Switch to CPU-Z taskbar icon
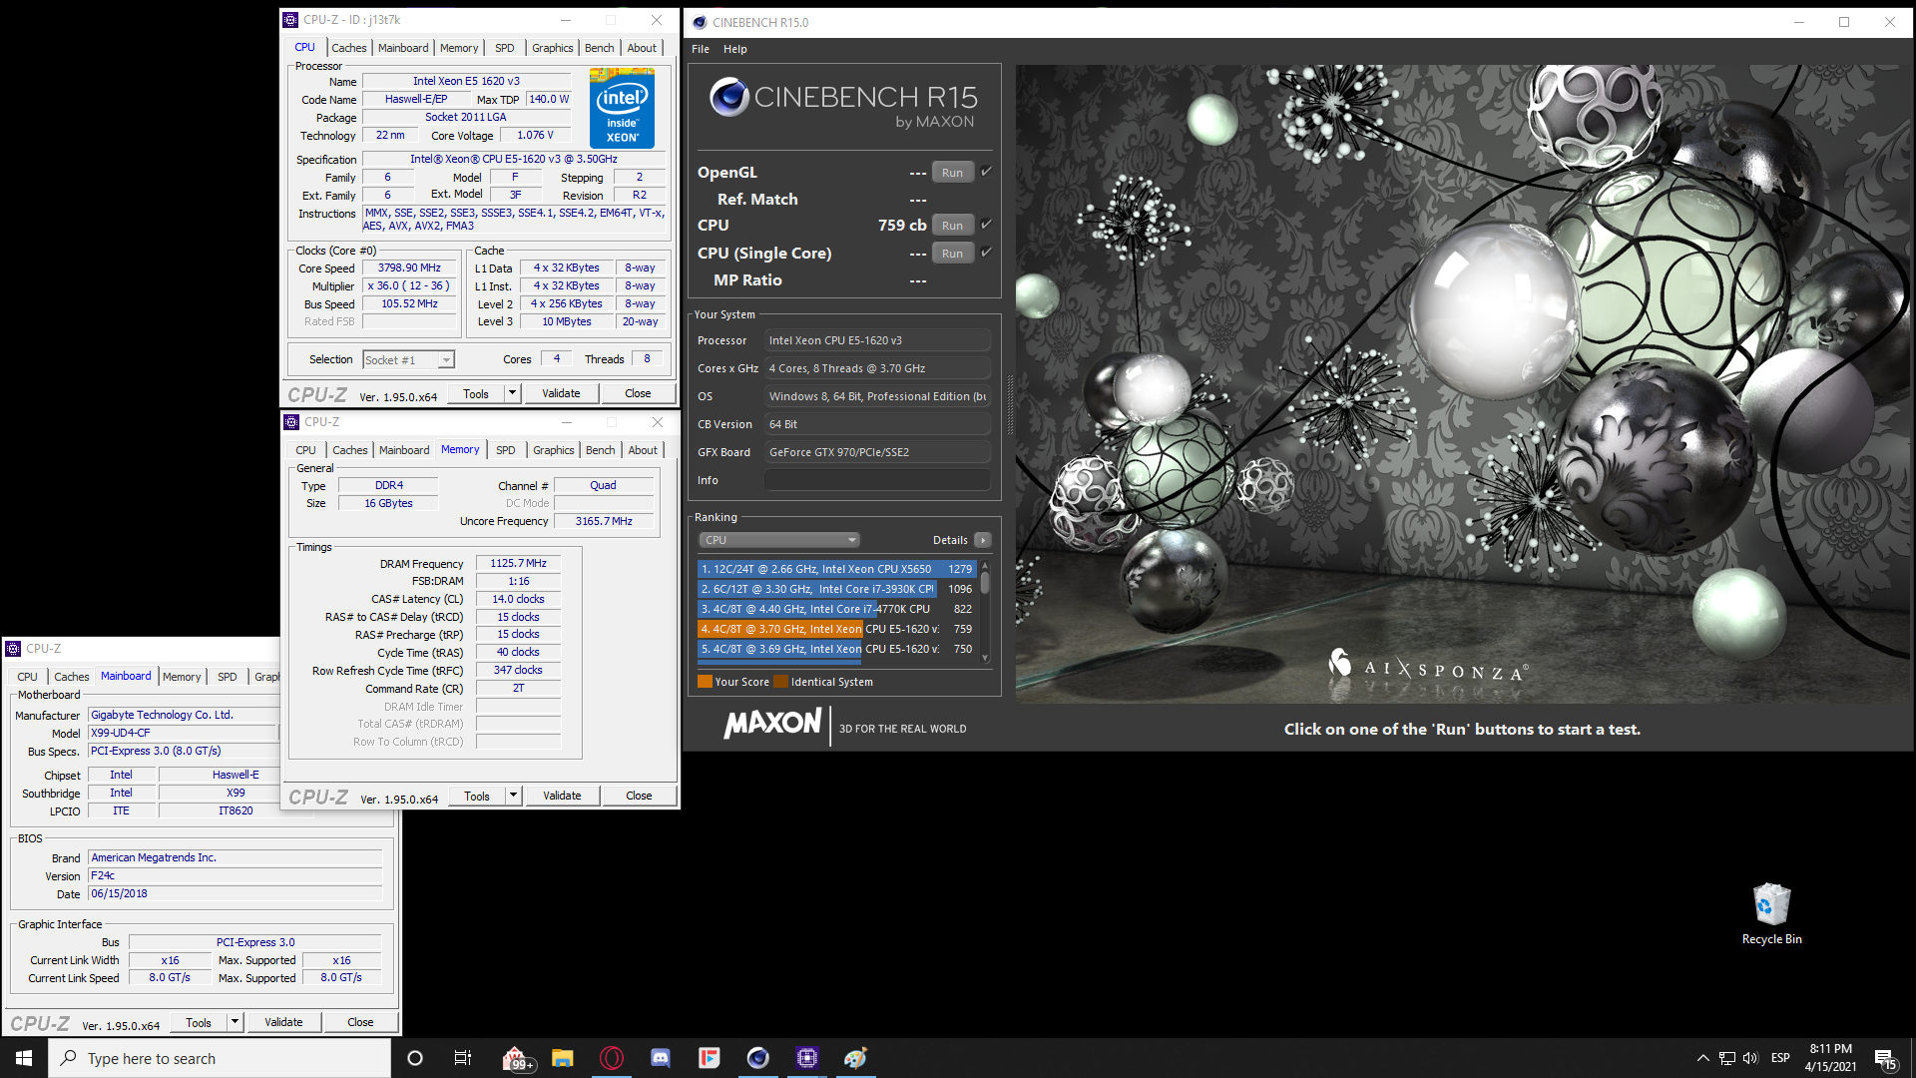Screen dimensions: 1916x1078 point(807,1058)
